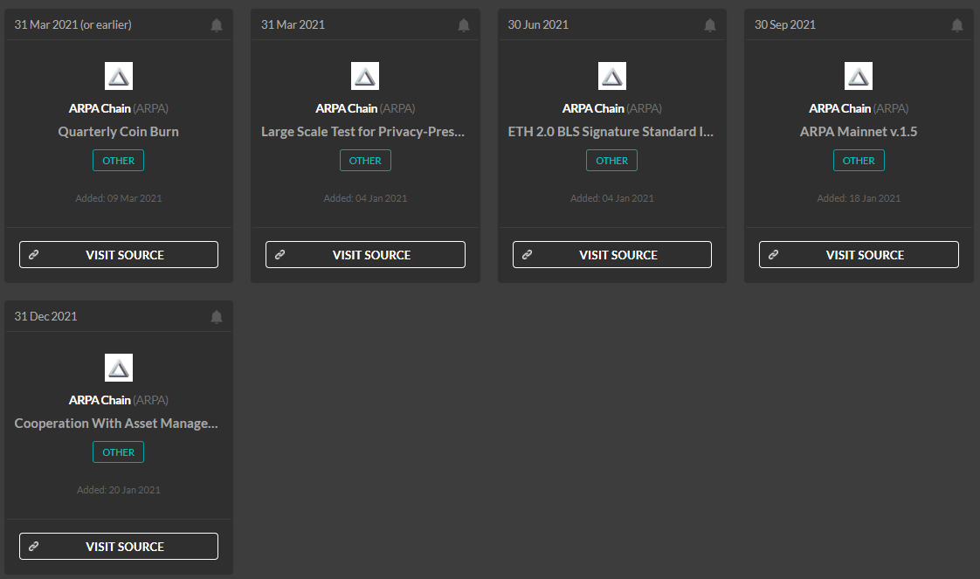Open ETH 2.0 BLS Signature Standard title
Image resolution: width=980 pixels, height=579 pixels.
(611, 132)
